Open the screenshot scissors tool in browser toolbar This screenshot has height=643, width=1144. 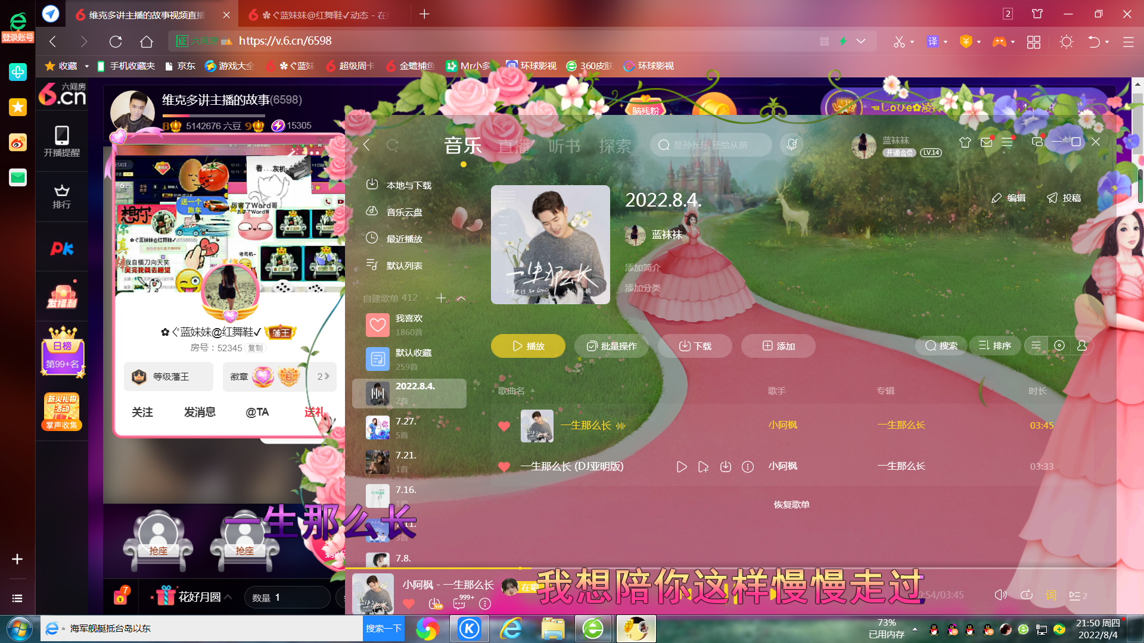click(x=899, y=42)
